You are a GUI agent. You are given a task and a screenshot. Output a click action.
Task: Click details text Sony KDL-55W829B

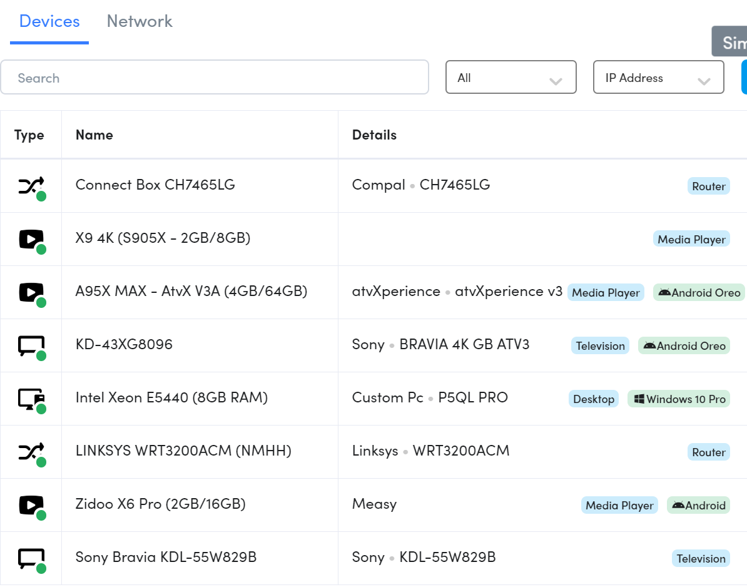point(424,557)
